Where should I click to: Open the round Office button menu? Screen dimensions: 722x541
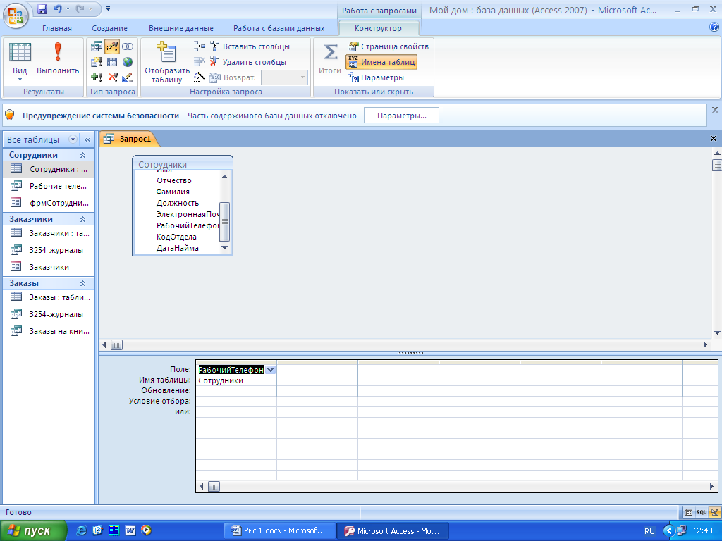16,15
